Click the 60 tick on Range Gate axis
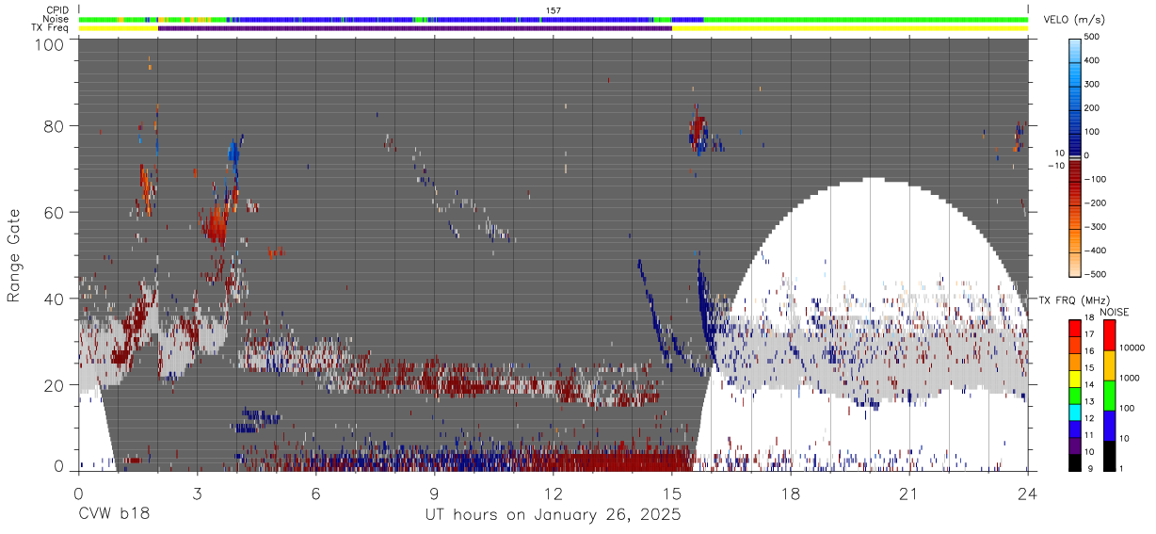Viewport: 1156px width, 534px height. coord(55,212)
